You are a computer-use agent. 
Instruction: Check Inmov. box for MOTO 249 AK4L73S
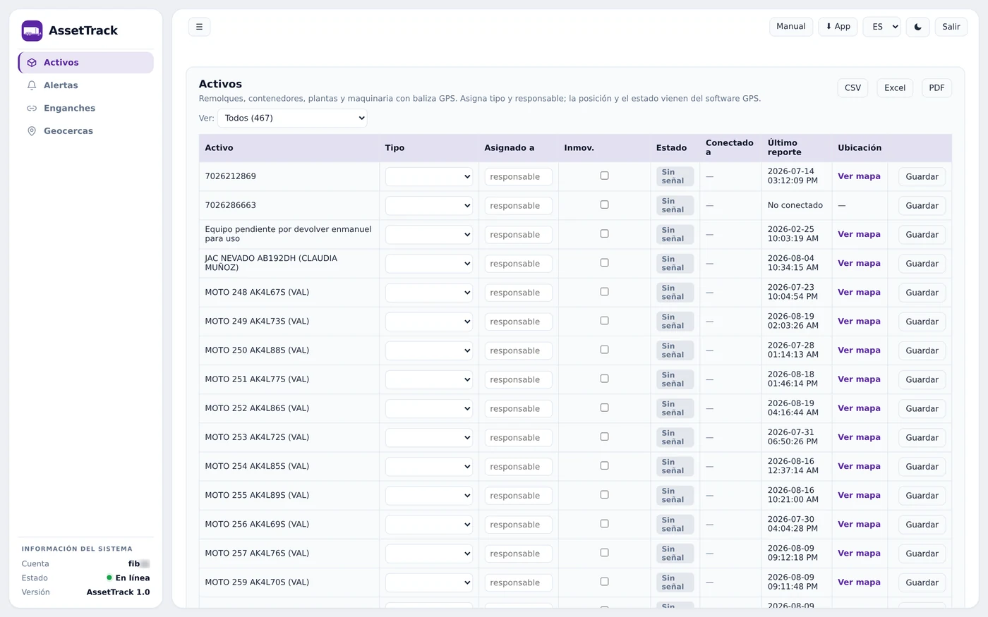click(604, 321)
